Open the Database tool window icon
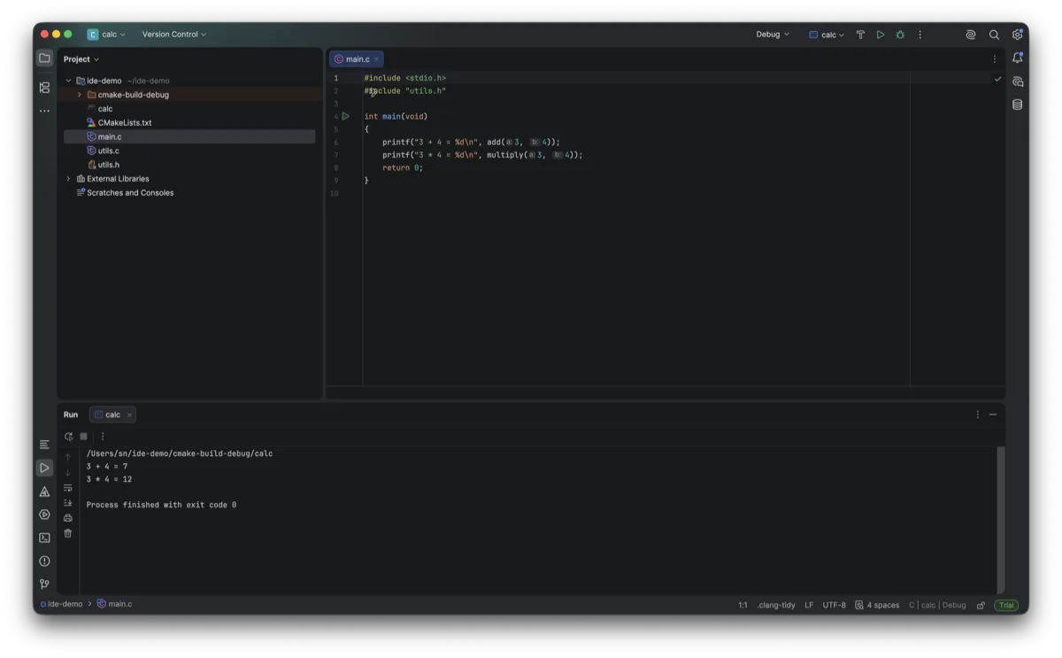The image size is (1062, 658). click(x=1018, y=105)
